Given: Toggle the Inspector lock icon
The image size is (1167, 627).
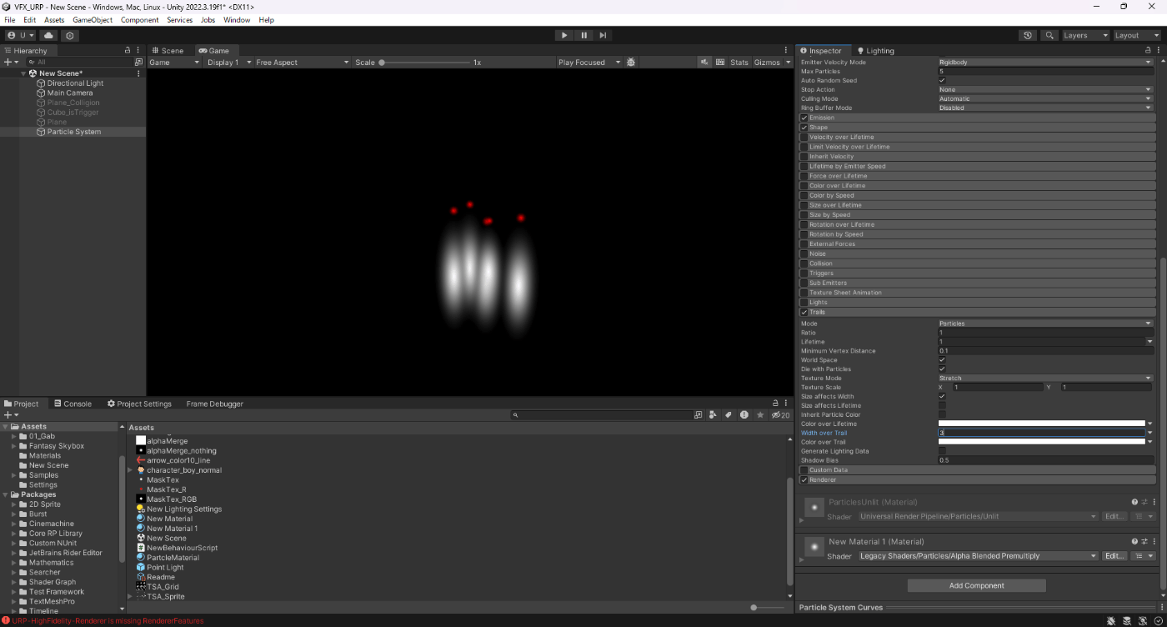Looking at the screenshot, I should (x=1147, y=50).
